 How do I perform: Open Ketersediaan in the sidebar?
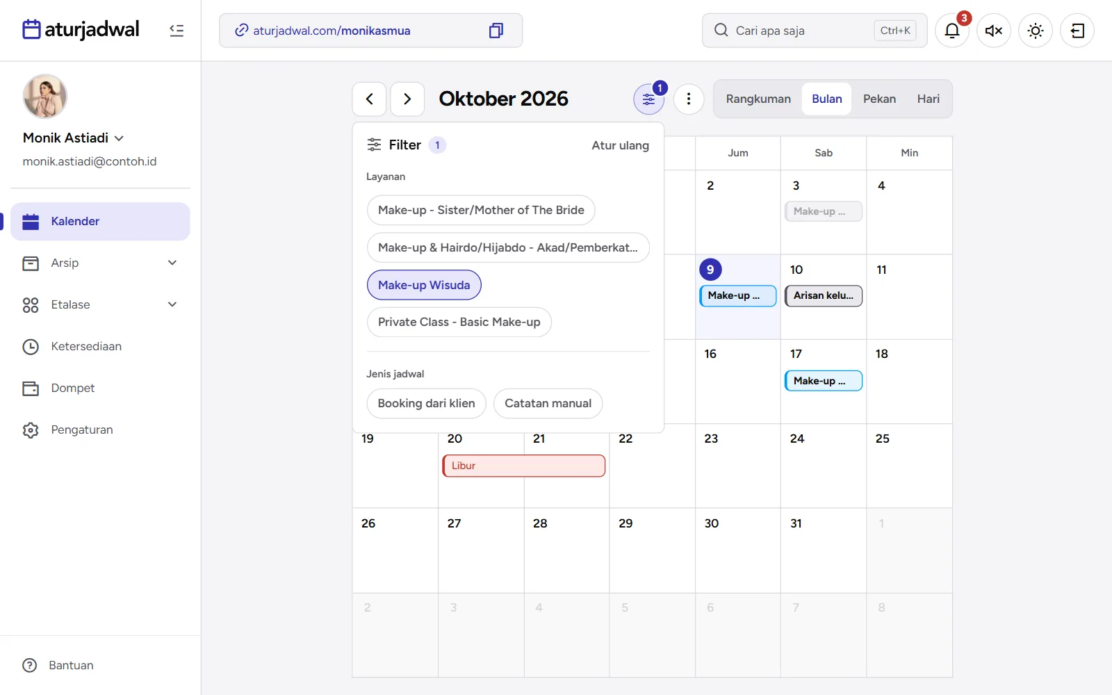(100, 346)
